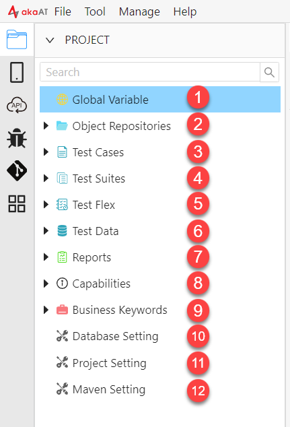Open the project explorer folder icon
The image size is (290, 427).
17,40
